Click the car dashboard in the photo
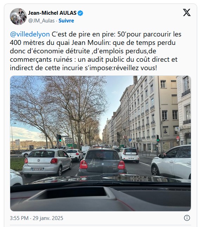The height and width of the screenshot is (227, 200). pos(101,198)
